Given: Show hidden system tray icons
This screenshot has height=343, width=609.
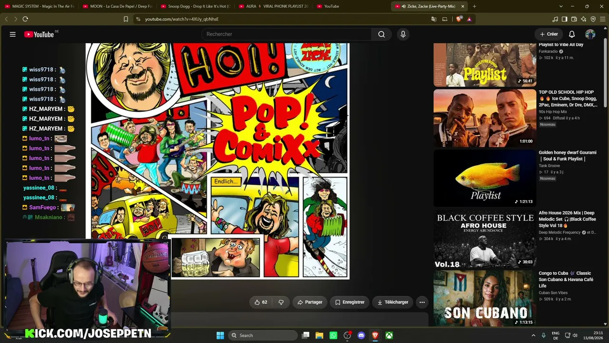Looking at the screenshot, I should (533, 335).
